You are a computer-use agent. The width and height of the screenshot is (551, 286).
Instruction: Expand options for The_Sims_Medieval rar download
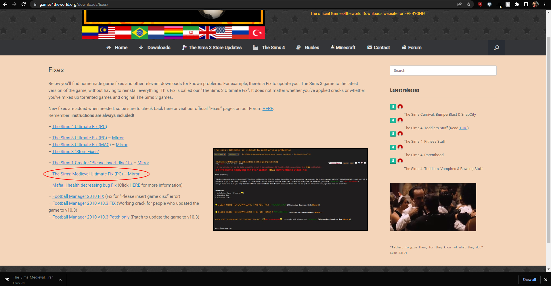(x=60, y=280)
